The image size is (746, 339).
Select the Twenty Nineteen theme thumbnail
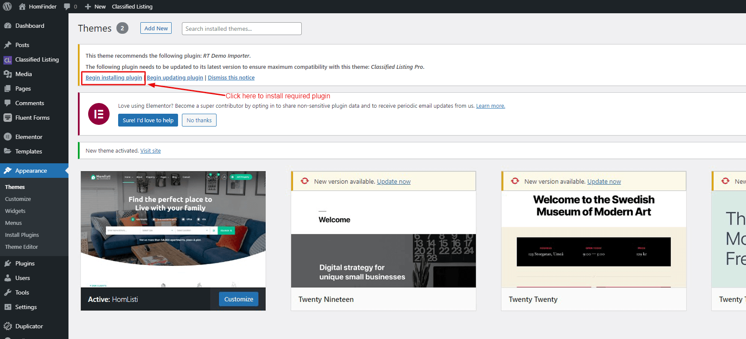point(383,239)
